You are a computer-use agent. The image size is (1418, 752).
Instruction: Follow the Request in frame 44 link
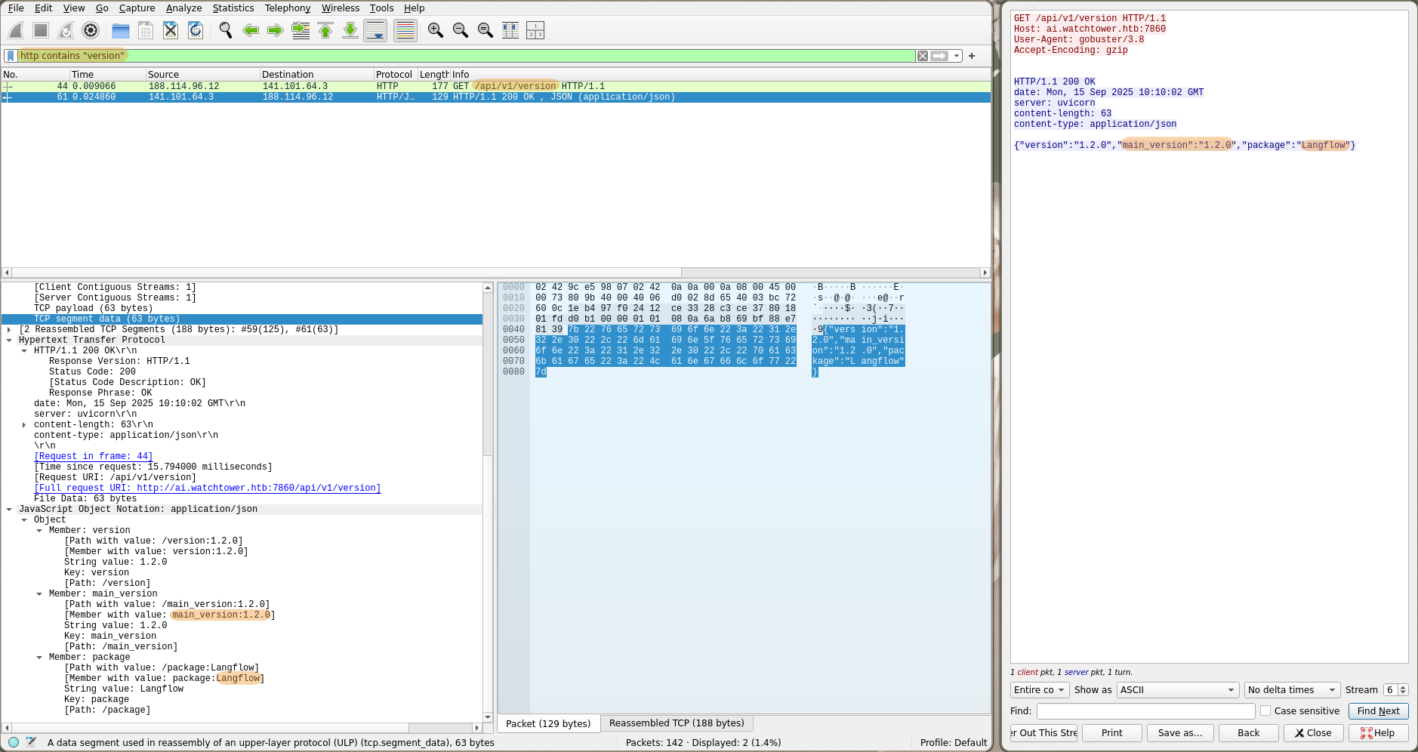point(93,455)
